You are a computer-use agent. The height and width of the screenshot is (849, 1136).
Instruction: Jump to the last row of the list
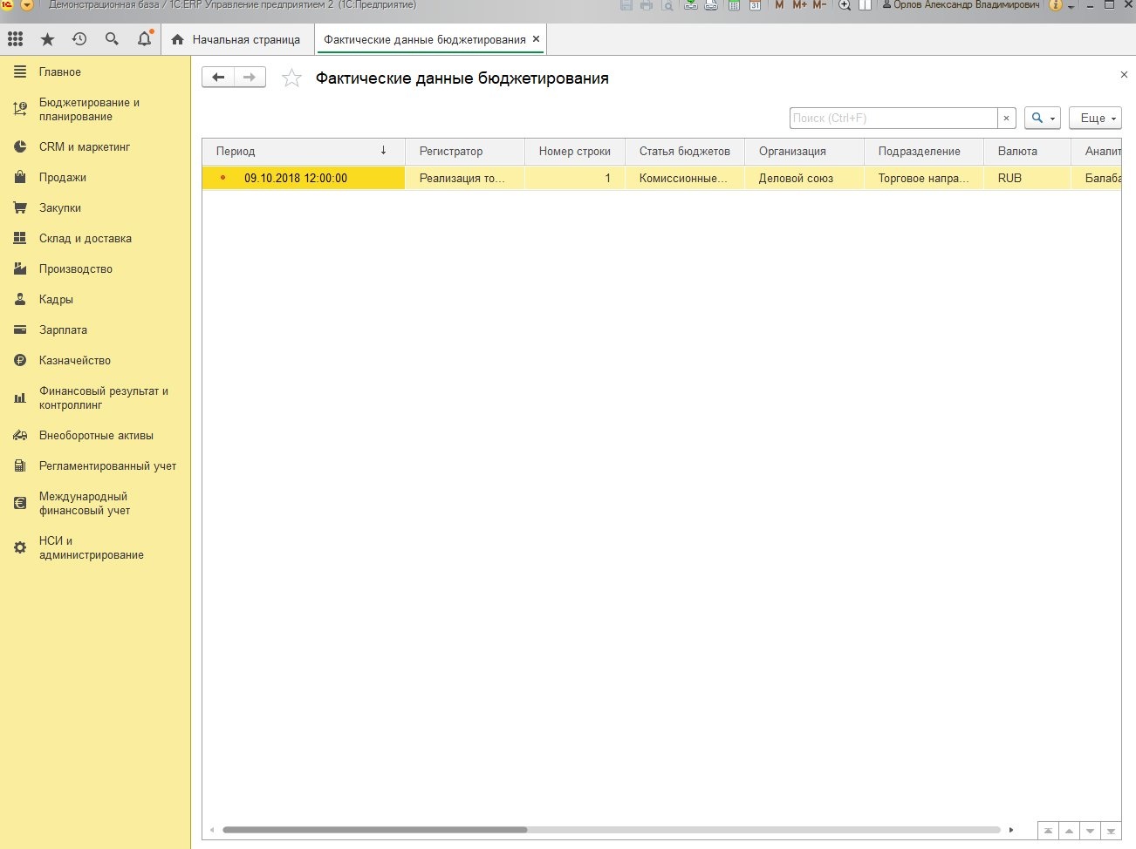1111,832
